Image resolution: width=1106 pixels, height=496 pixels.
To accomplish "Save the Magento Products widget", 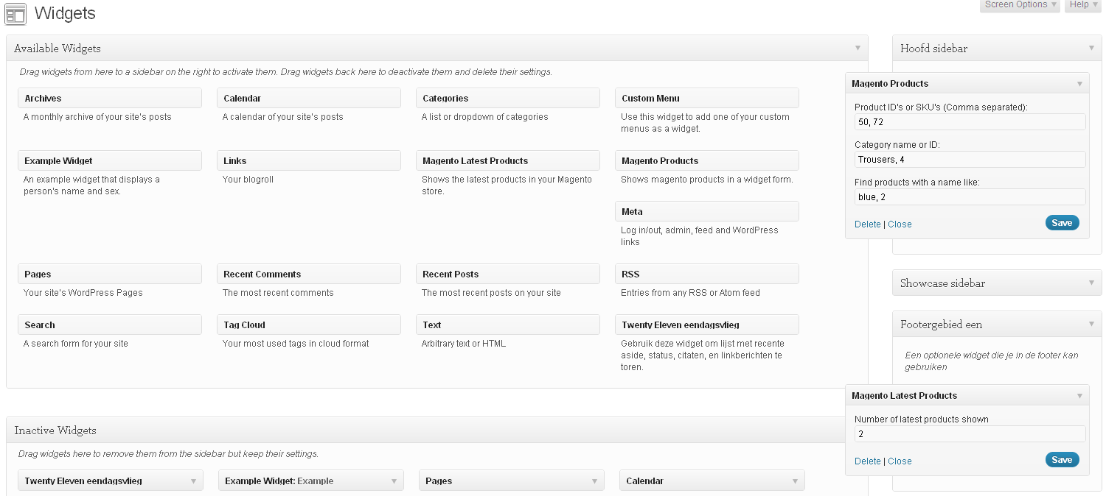I will click(1062, 223).
